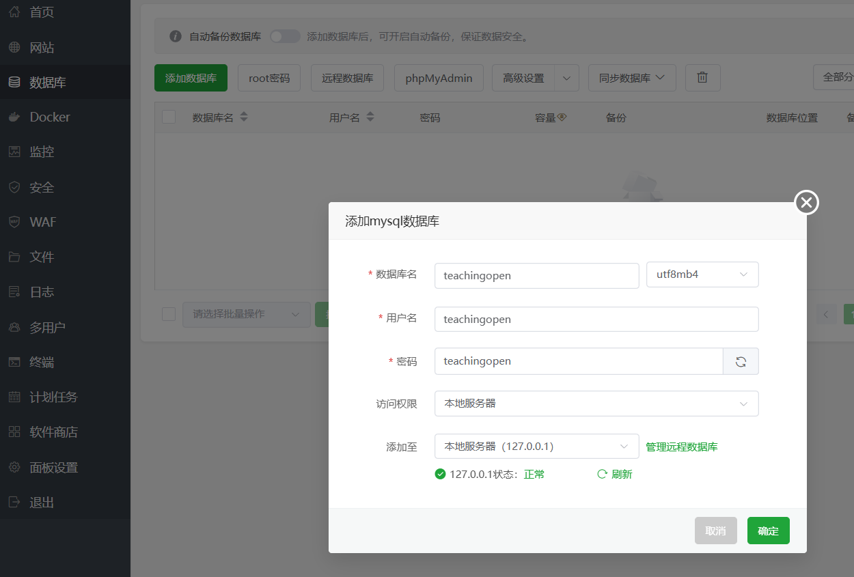Toggle the 自动备份数据库 switch
Image resolution: width=854 pixels, height=577 pixels.
[x=285, y=36]
